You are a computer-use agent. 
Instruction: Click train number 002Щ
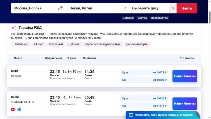[15, 97]
